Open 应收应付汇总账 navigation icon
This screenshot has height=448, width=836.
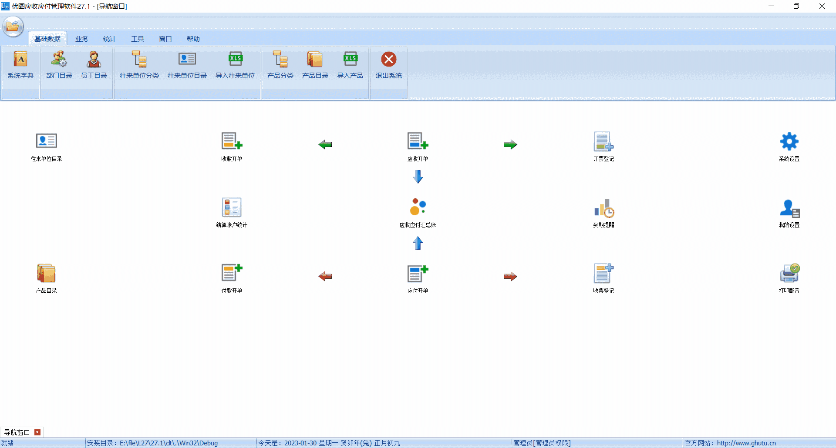click(418, 213)
